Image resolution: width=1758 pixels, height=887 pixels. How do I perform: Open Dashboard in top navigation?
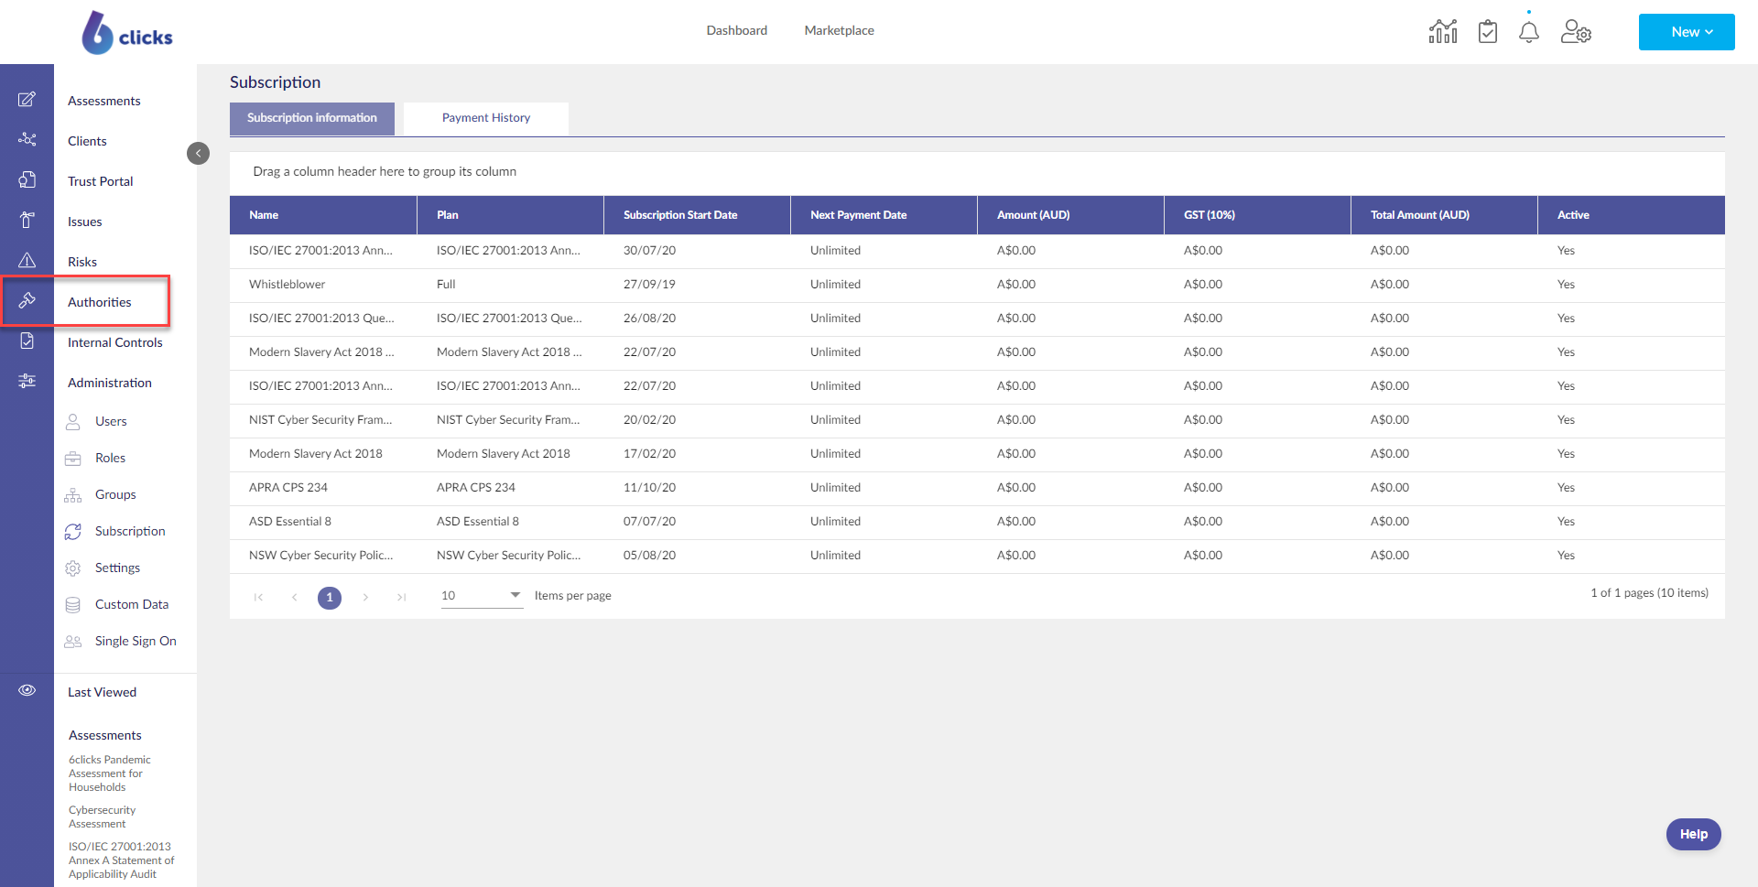coord(737,30)
